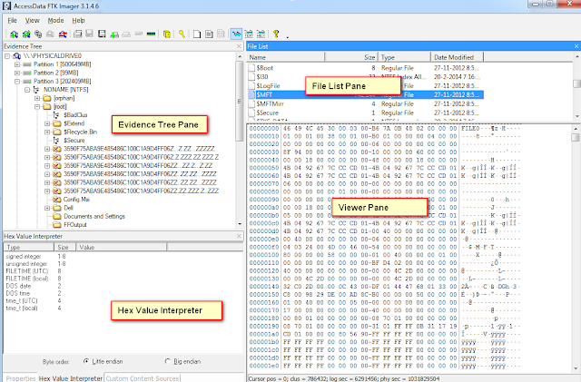Click the Export File Hash List icon
The height and width of the screenshot is (382, 581).
click(x=209, y=34)
